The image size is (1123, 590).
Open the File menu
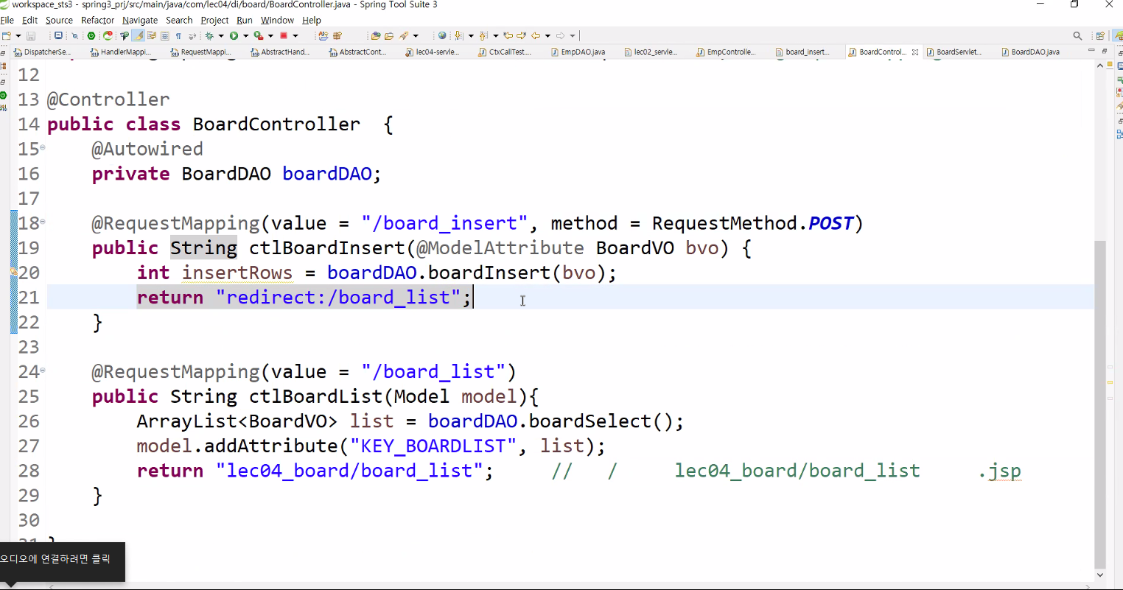(x=7, y=20)
